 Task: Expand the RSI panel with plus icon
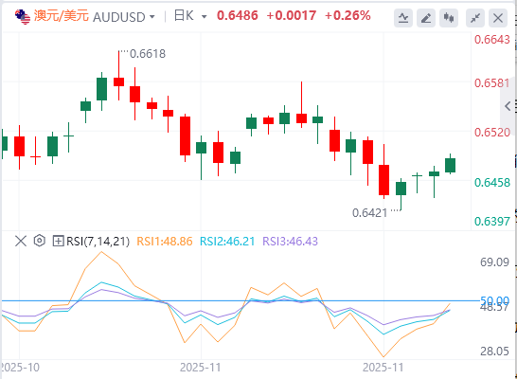coord(58,241)
